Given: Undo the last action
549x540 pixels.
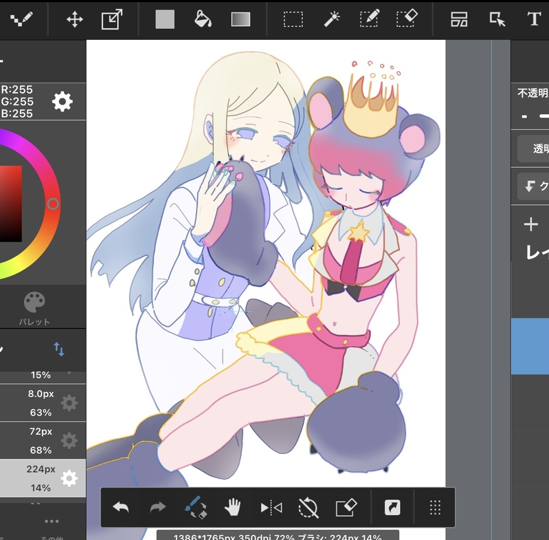Looking at the screenshot, I should (121, 508).
